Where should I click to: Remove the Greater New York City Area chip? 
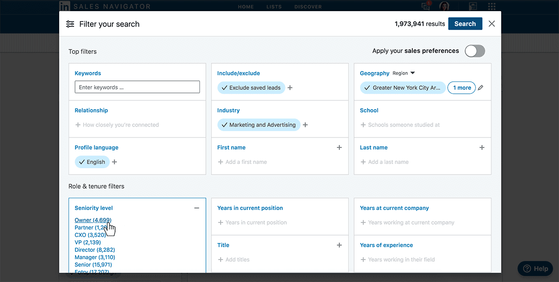coord(402,87)
